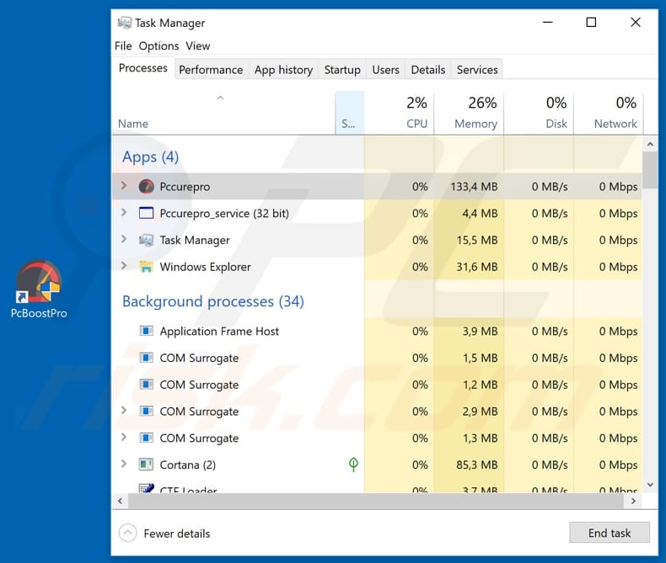
Task: Collapse sort arrow above Name column
Action: tap(220, 98)
